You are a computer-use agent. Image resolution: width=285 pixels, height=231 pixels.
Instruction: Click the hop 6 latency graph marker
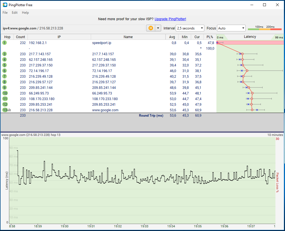point(247,71)
